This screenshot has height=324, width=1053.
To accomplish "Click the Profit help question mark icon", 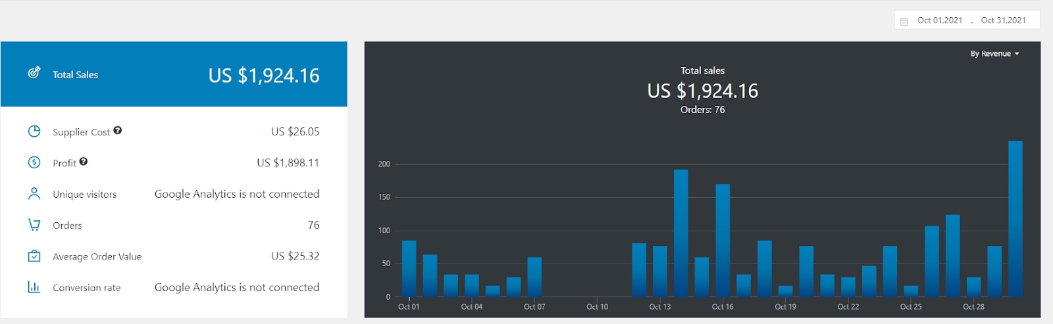I will (84, 161).
